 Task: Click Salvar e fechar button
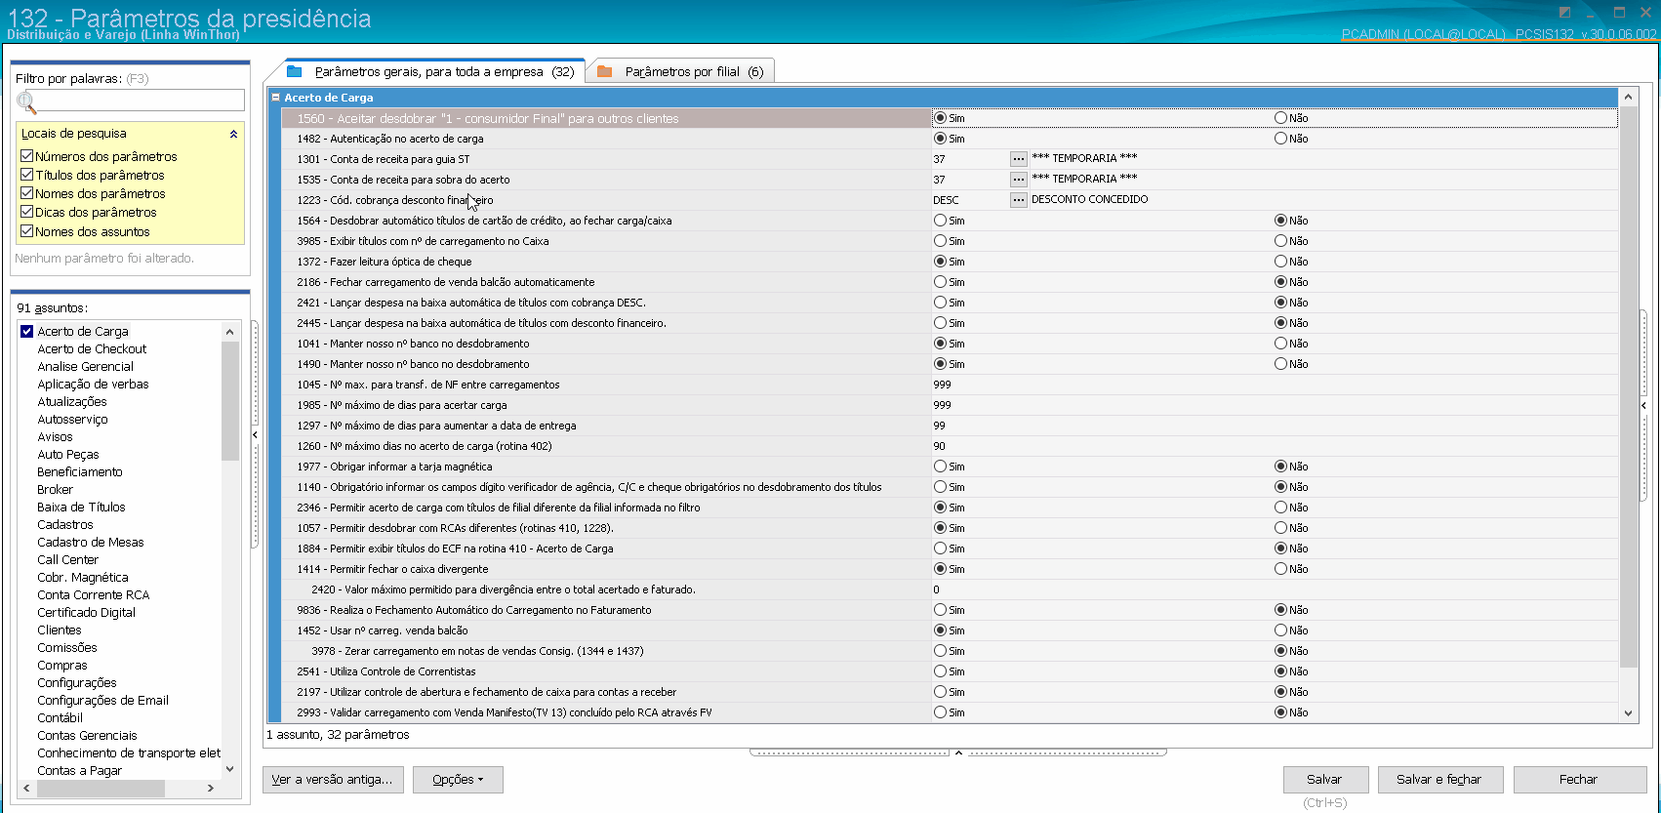click(1439, 780)
